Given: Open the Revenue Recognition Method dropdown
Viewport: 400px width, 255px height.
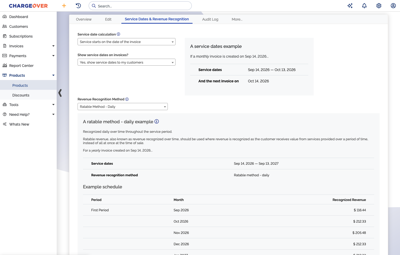Looking at the screenshot, I should [x=123, y=107].
